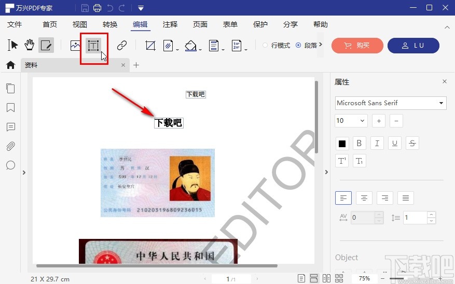This screenshot has height=284, width=455.
Task: Select 段落 paragraph mode radio
Action: 298,45
